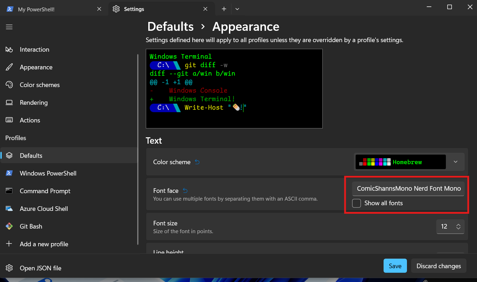Select the Windows PowerShell profile
The image size is (477, 282).
point(69,173)
